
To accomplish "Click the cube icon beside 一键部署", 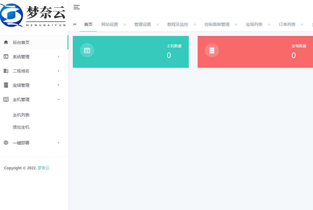I will pyautogui.click(x=6, y=143).
